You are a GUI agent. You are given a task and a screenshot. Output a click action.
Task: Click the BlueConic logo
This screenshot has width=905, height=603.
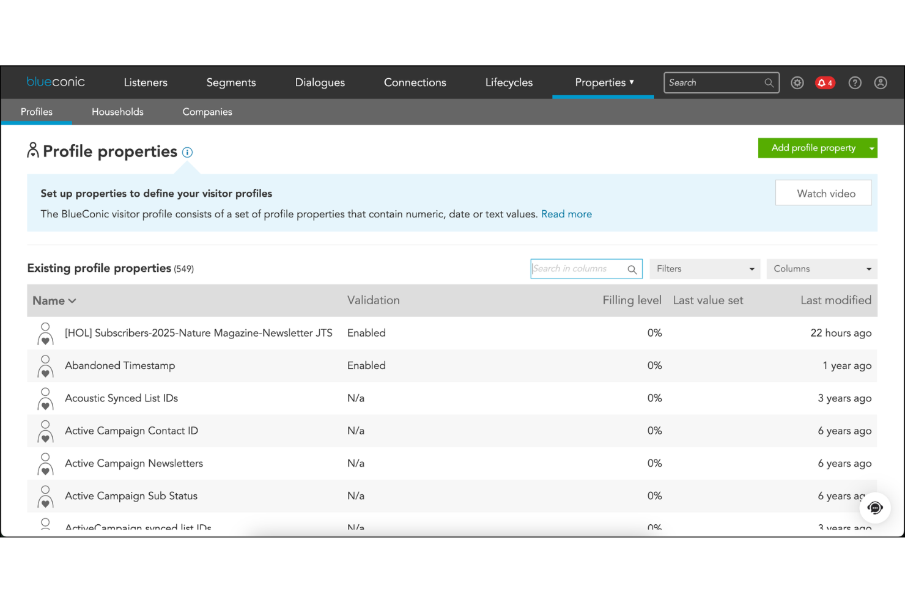56,82
